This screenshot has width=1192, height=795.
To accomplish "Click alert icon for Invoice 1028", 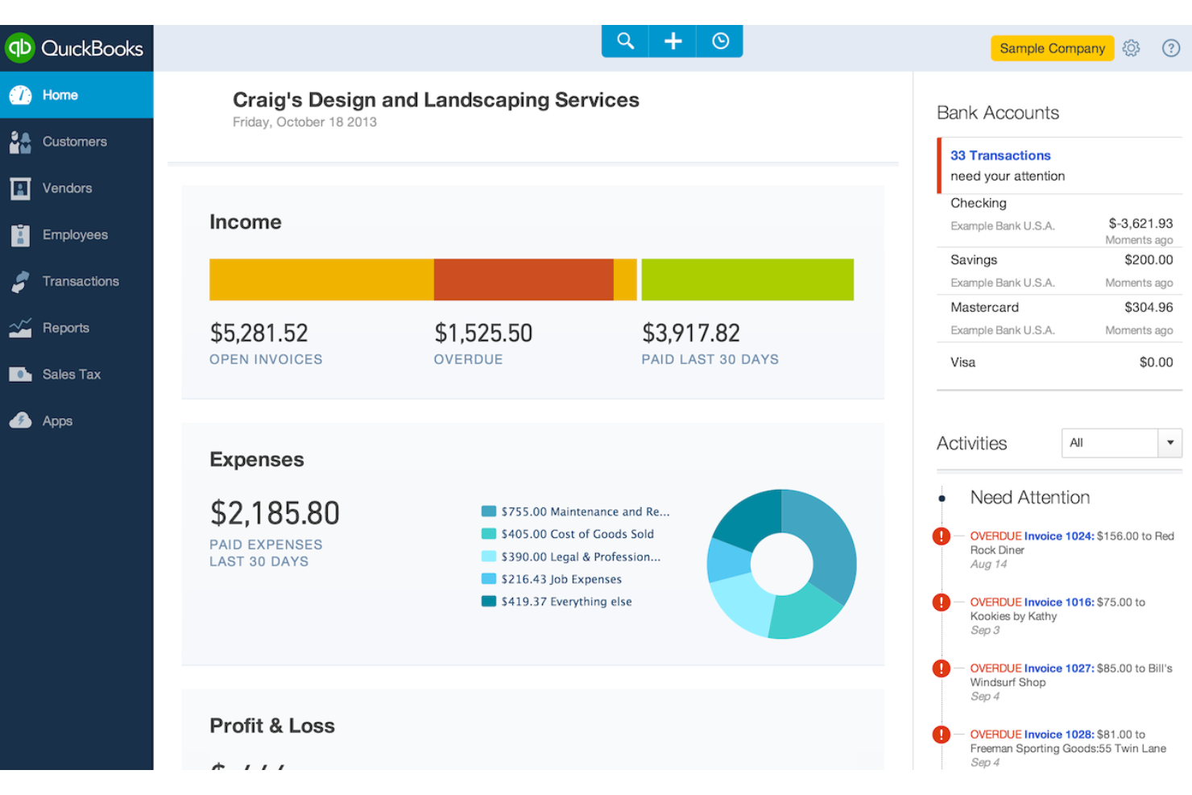I will (x=941, y=735).
